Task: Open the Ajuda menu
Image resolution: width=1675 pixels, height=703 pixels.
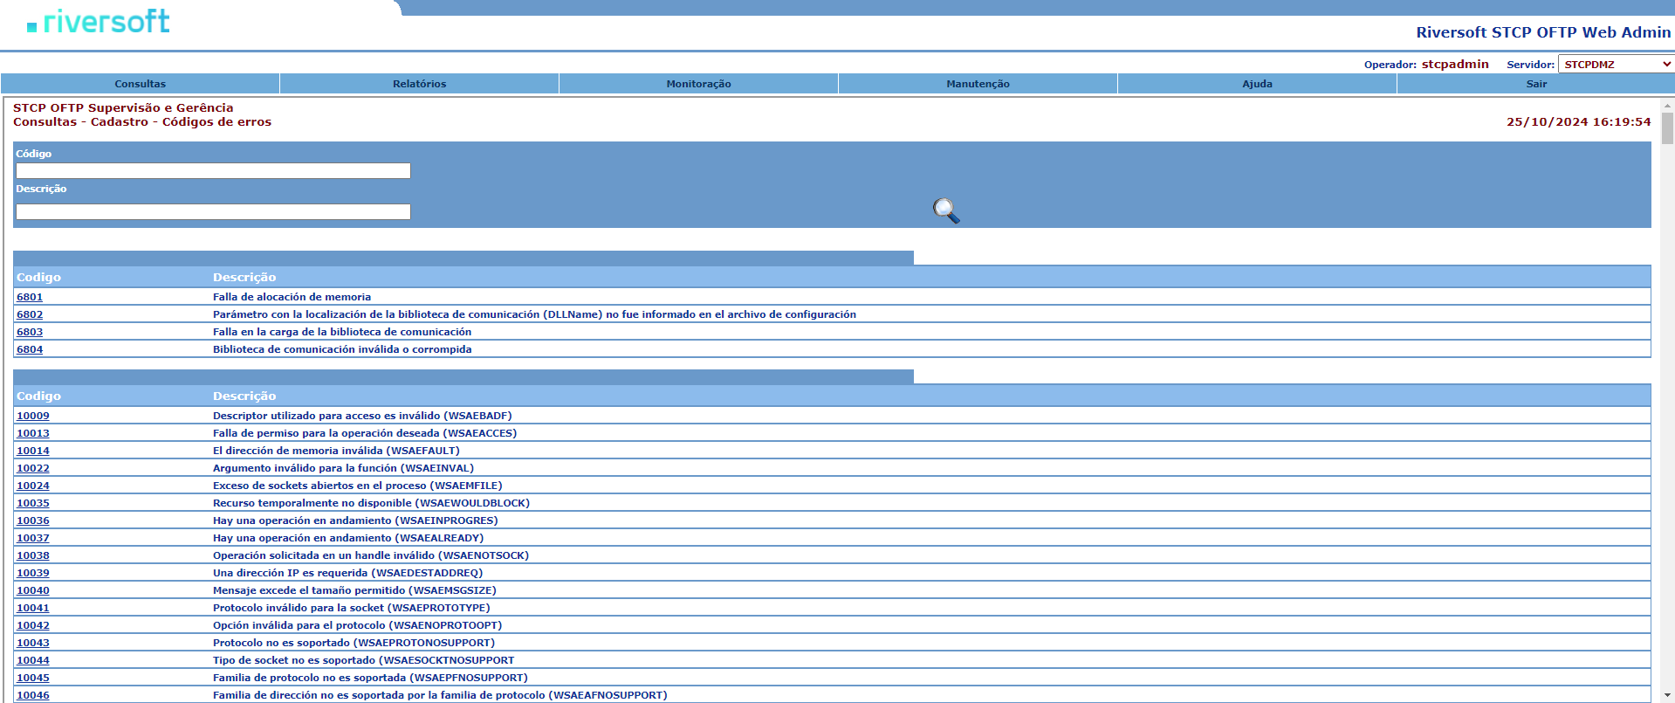Action: [x=1257, y=84]
